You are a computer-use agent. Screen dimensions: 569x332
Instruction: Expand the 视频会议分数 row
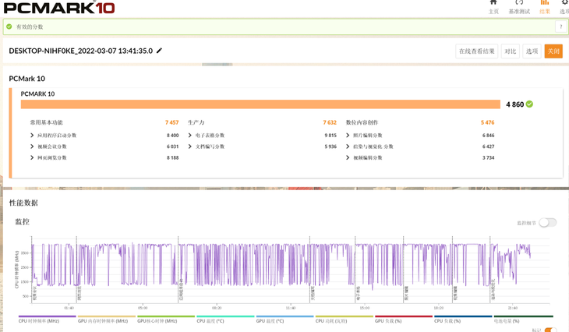[32, 147]
